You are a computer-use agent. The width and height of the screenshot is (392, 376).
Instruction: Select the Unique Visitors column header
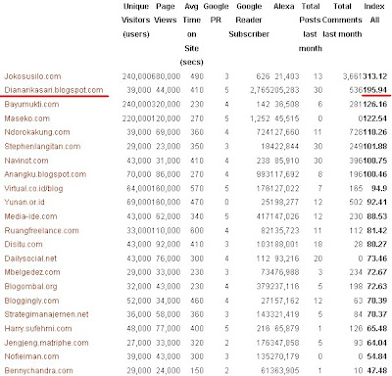tap(136, 21)
